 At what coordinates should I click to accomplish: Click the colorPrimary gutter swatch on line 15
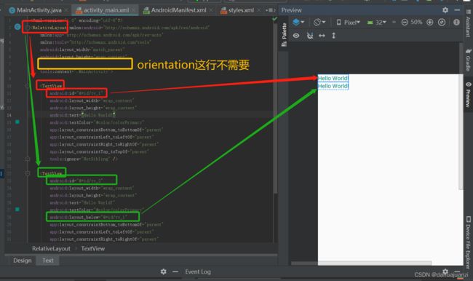[17, 122]
